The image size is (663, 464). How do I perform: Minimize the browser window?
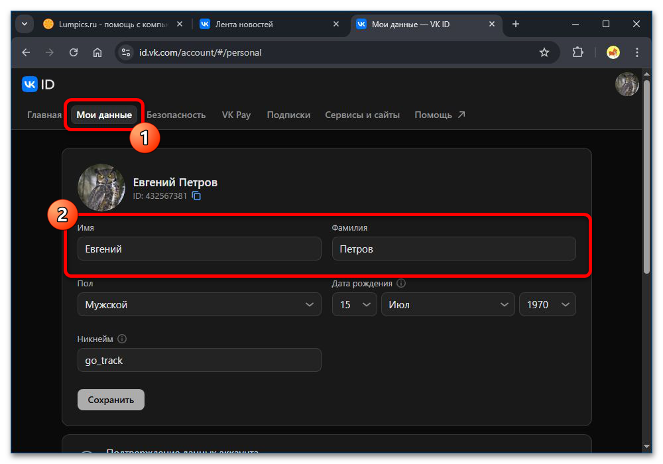click(575, 24)
